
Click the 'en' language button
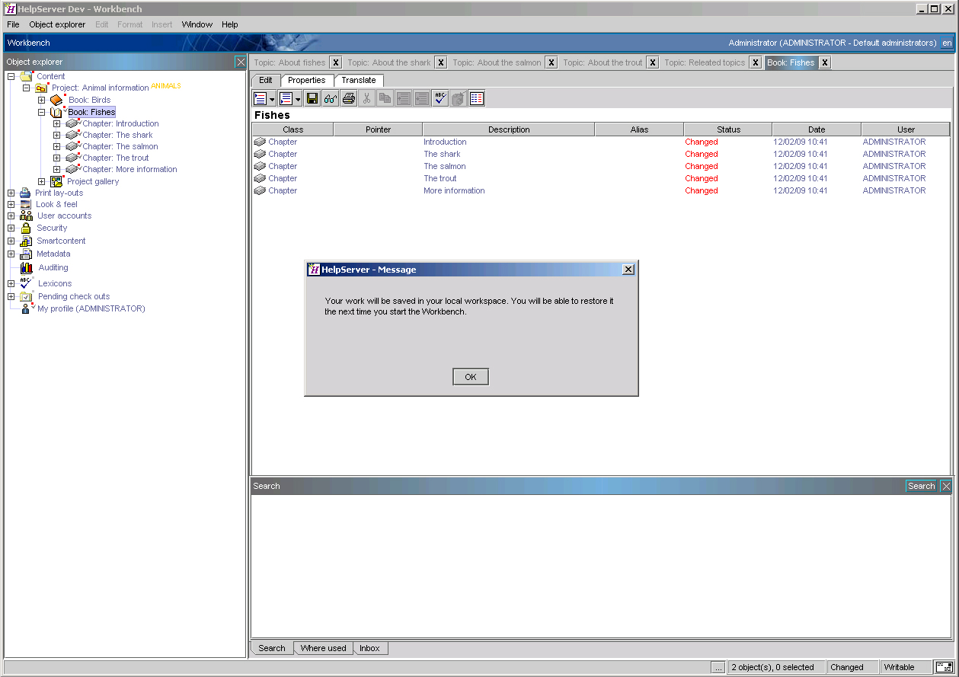[x=947, y=43]
